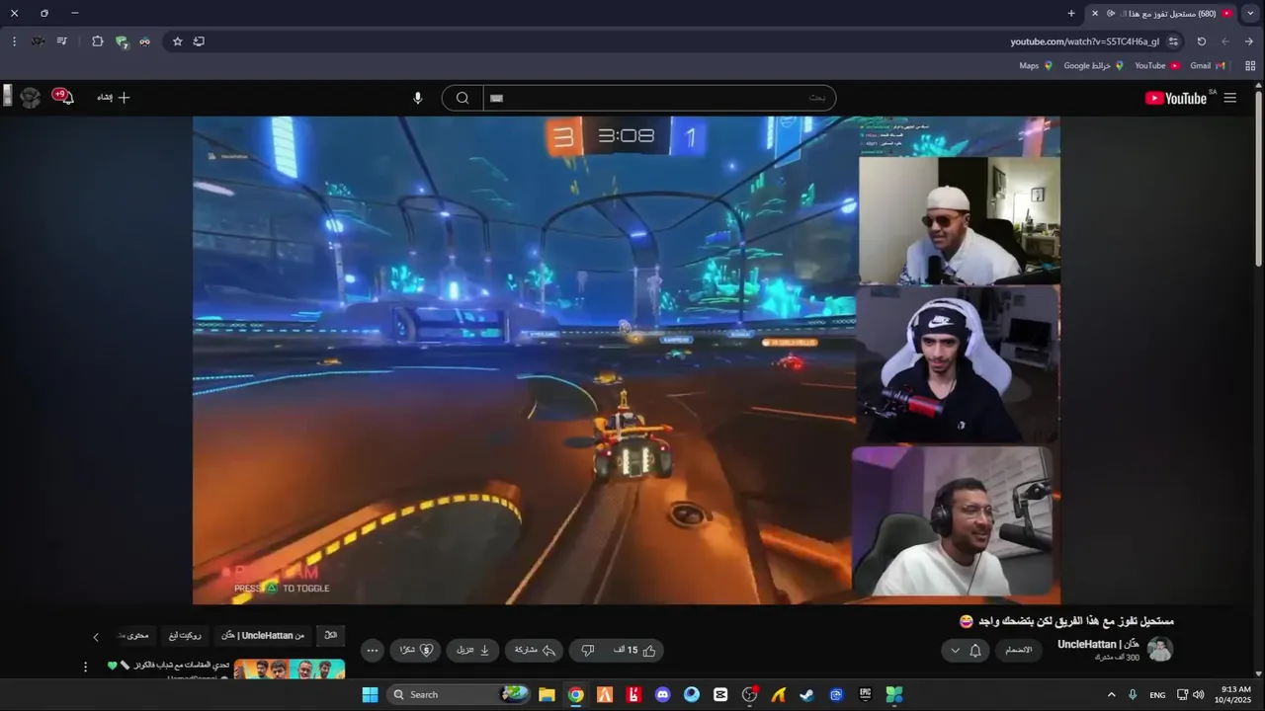
Task: Open Steam from taskbar
Action: click(x=807, y=694)
